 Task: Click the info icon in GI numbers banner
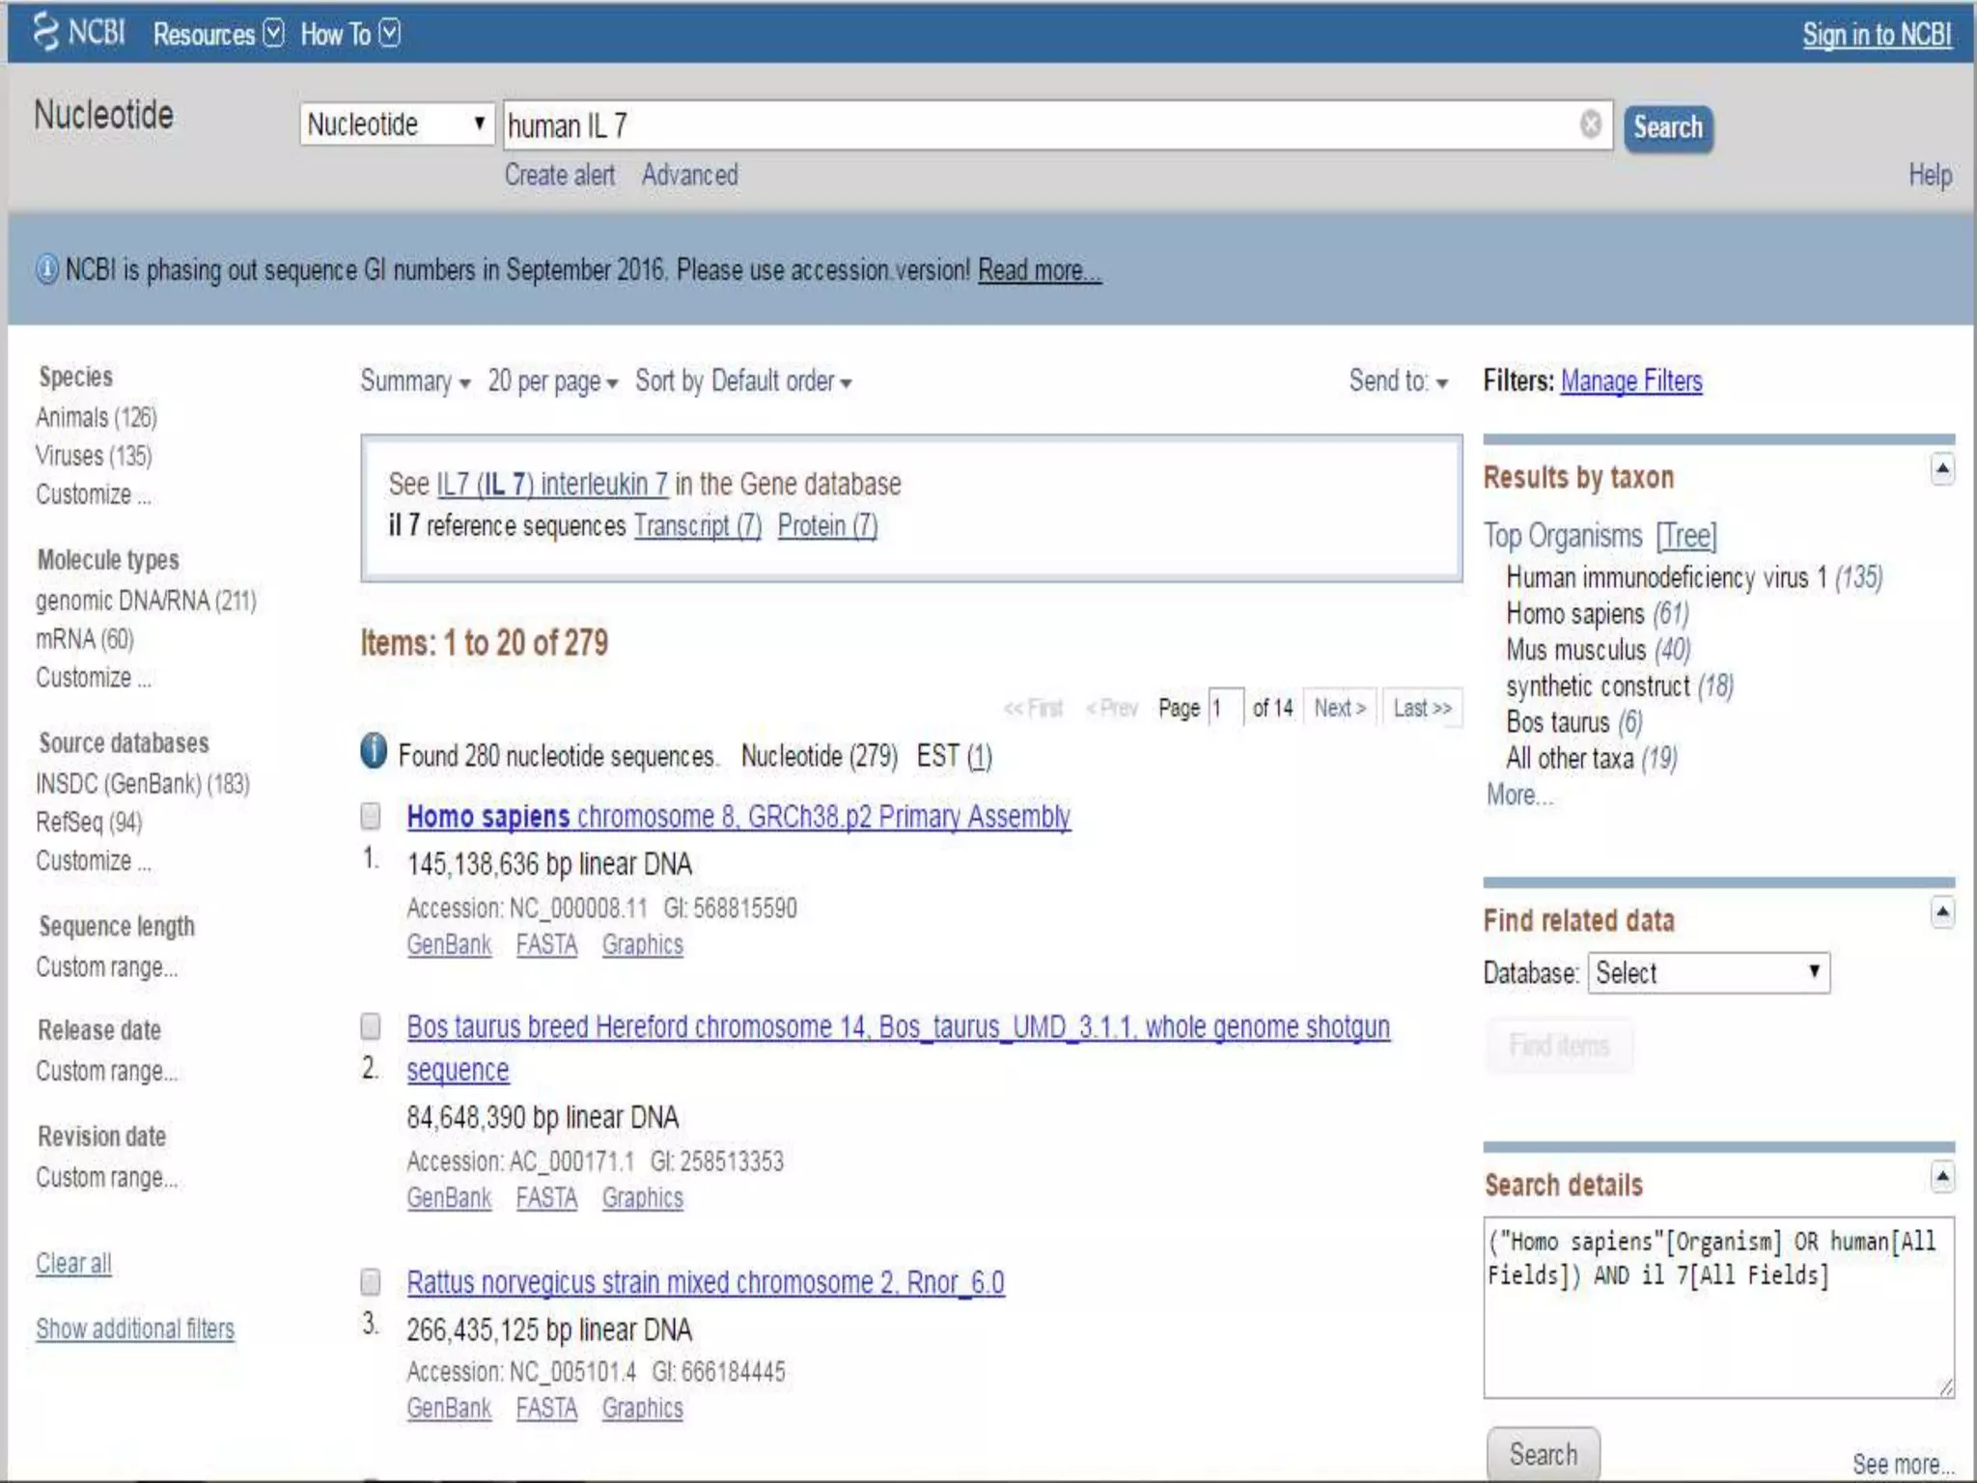coord(46,269)
